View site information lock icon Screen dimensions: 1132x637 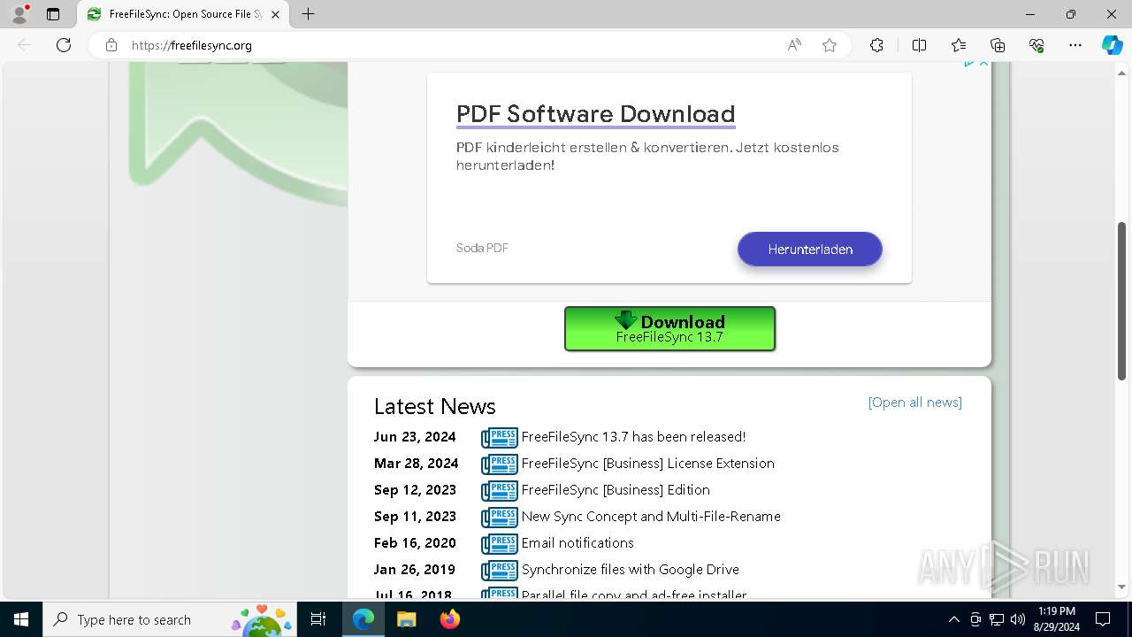111,45
